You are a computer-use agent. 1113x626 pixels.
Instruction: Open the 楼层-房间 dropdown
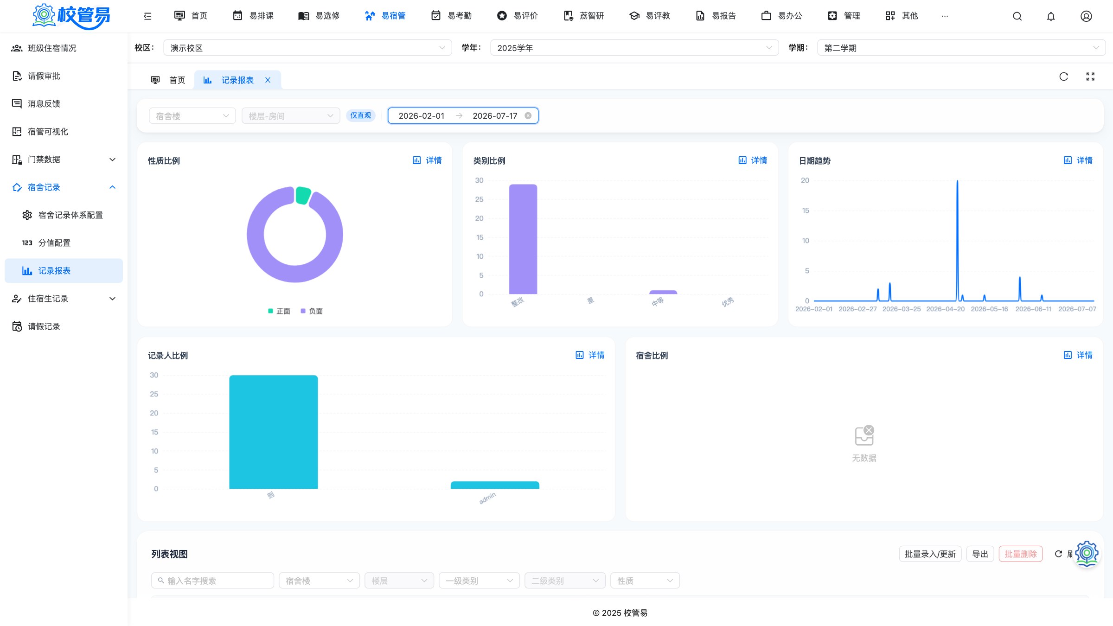[x=291, y=116]
